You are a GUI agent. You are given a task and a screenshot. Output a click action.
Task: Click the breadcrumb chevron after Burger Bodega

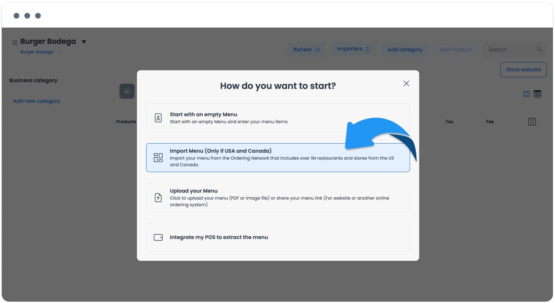pos(59,52)
